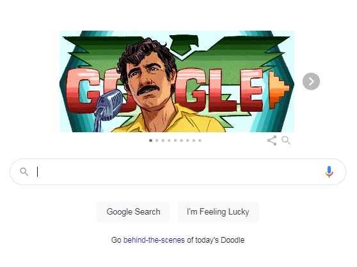Viewport: 357px width, 267px height.
Task: Click the I'm Feeling Lucky button
Action: 218,212
